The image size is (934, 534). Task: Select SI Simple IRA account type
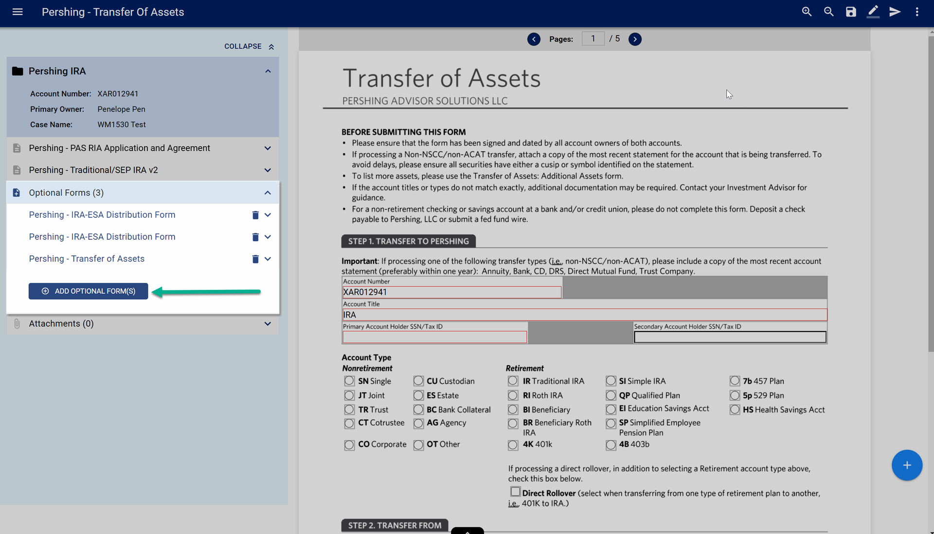click(x=611, y=381)
